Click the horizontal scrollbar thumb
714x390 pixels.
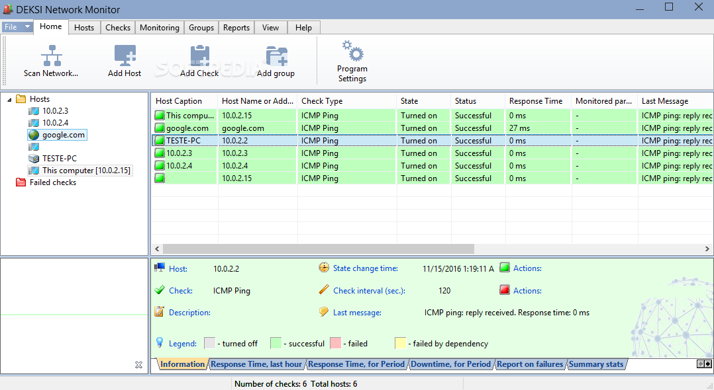pos(319,249)
